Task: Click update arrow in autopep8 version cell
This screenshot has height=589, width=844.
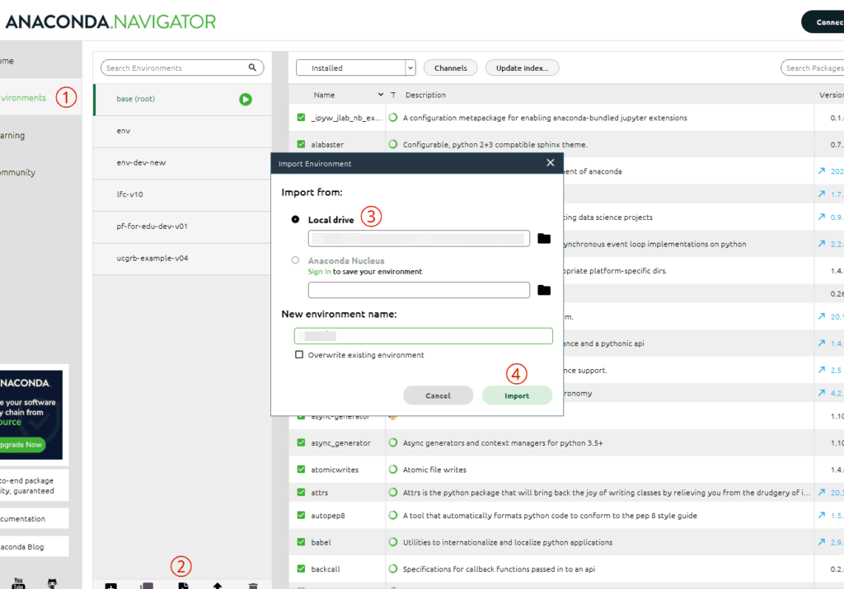Action: coord(822,516)
